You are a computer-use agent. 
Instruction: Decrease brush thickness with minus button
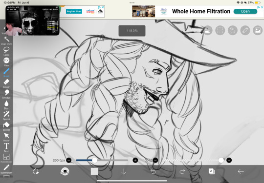(x=69, y=161)
